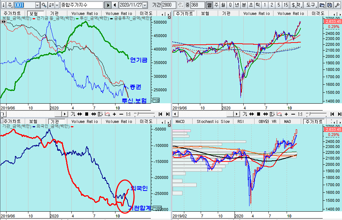342x220 pixels.
Task: Adjust the zoom slider under top-left chart
Action: pos(140,114)
